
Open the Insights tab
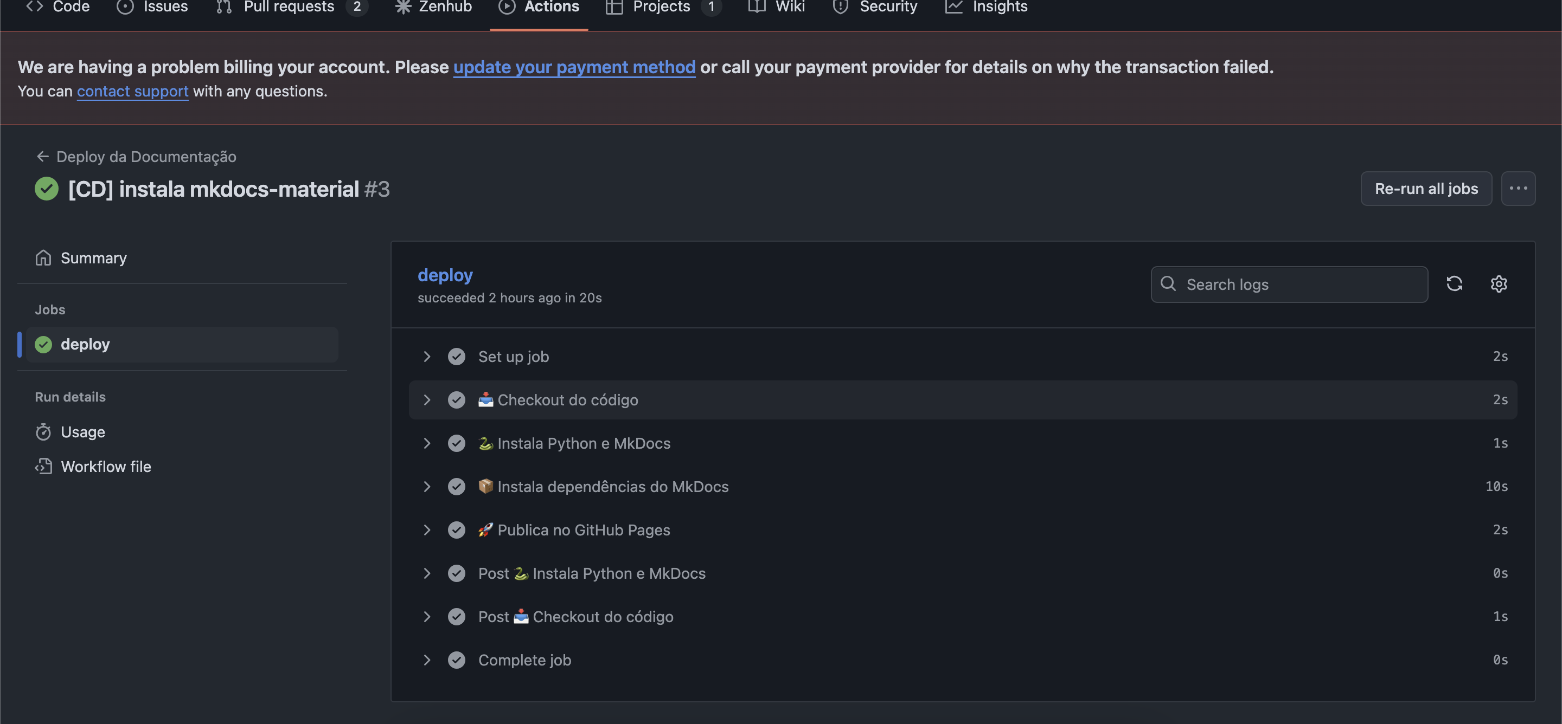click(x=986, y=7)
